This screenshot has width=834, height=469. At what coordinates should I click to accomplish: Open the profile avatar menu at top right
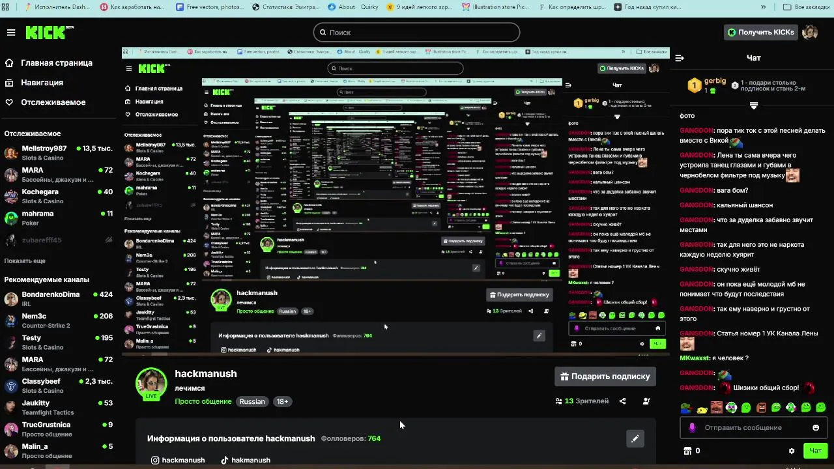click(810, 32)
